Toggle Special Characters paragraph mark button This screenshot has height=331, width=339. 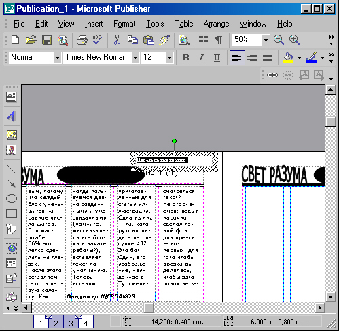tap(218, 40)
